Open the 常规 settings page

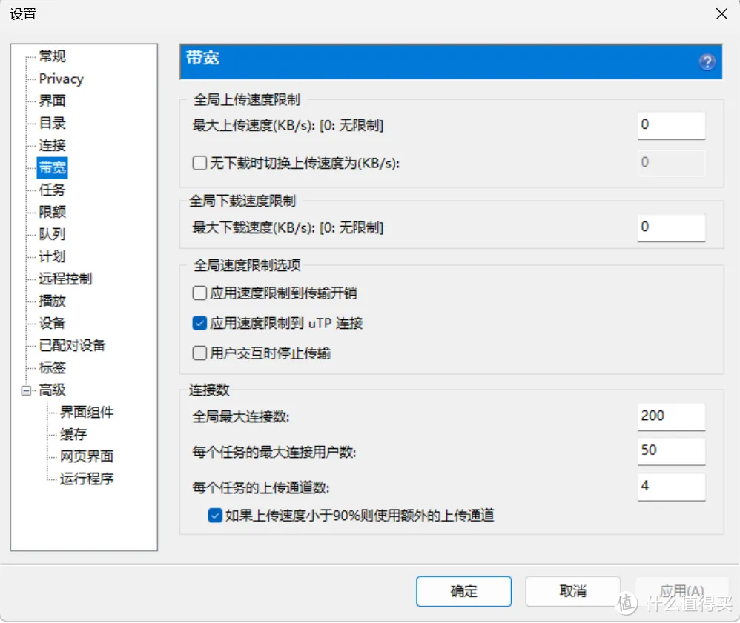tap(52, 56)
